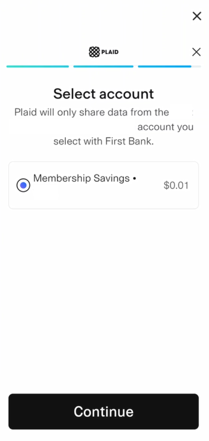
Task: Click the unfilled end of progress bar
Action: pyautogui.click(x=196, y=66)
